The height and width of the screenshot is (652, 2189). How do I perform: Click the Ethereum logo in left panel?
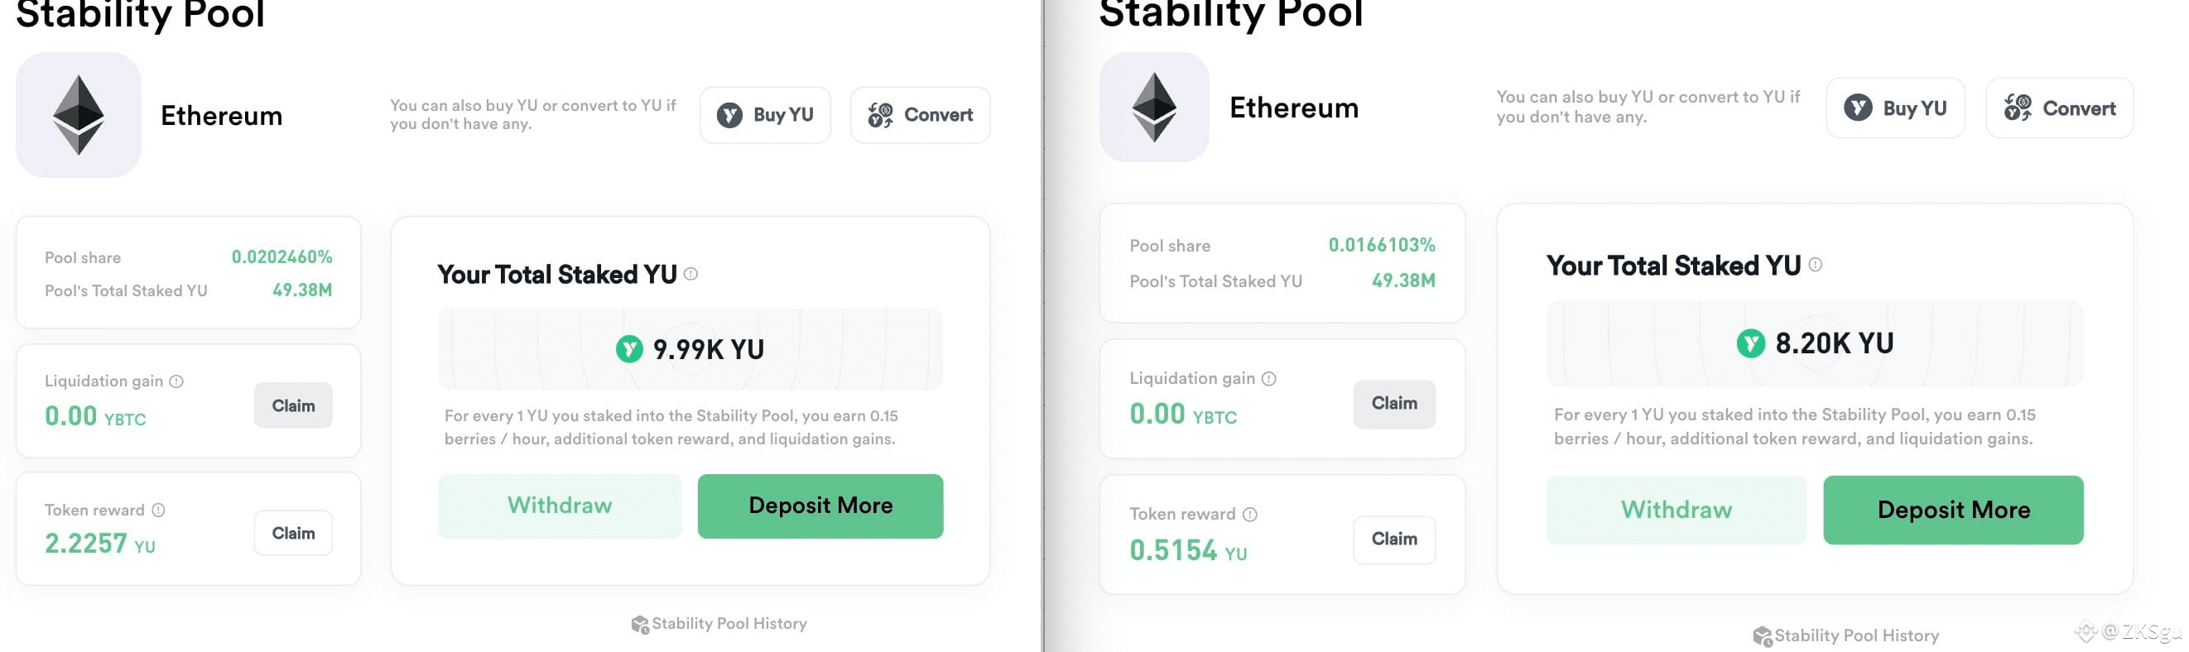(78, 115)
